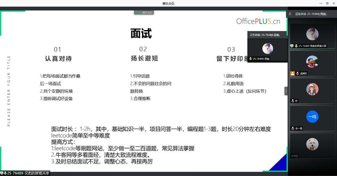Screen dimensions: 337x176
Task: Click the floating 正在讲话 speaker header bar
Action: (x=267, y=35)
